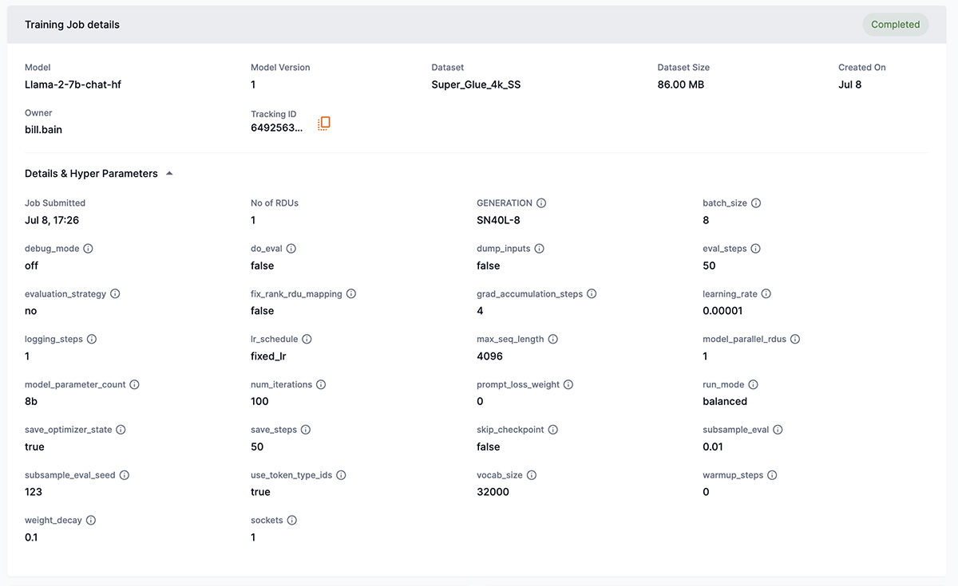958x586 pixels.
Task: Click the GENERATION info icon
Action: 541,203
